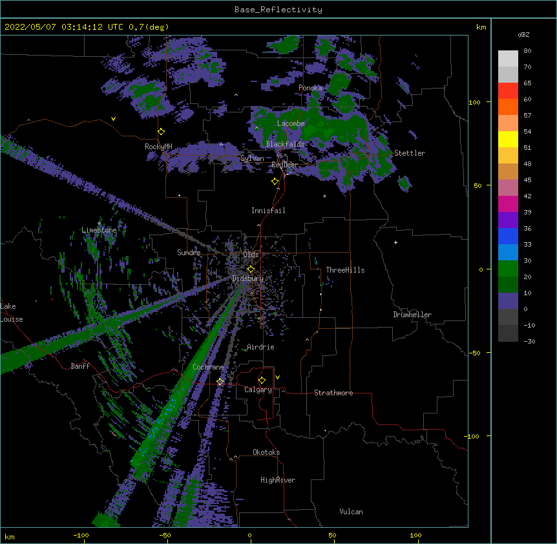Click the Base_Reflectivity title text
This screenshot has width=557, height=544.
278,10
